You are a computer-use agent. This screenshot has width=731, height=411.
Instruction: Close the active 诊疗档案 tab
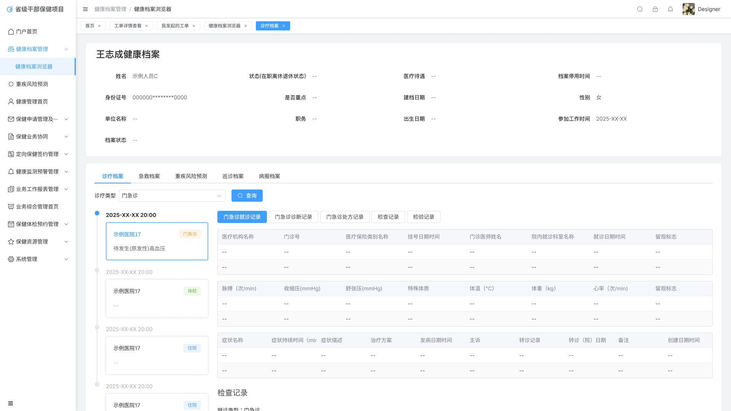[x=284, y=26]
